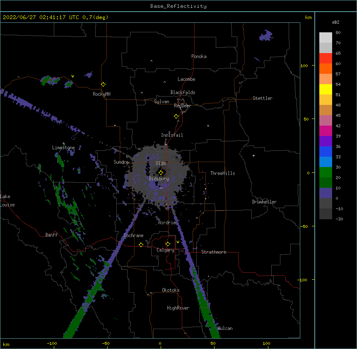The image size is (357, 349).
Task: Click the -30 dBZ legend value
Action: (x=339, y=219)
